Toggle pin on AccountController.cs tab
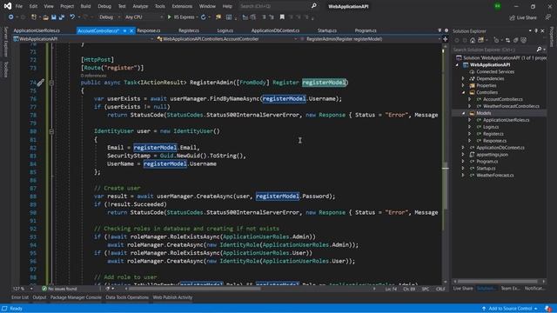This screenshot has width=557, height=313. click(x=124, y=31)
